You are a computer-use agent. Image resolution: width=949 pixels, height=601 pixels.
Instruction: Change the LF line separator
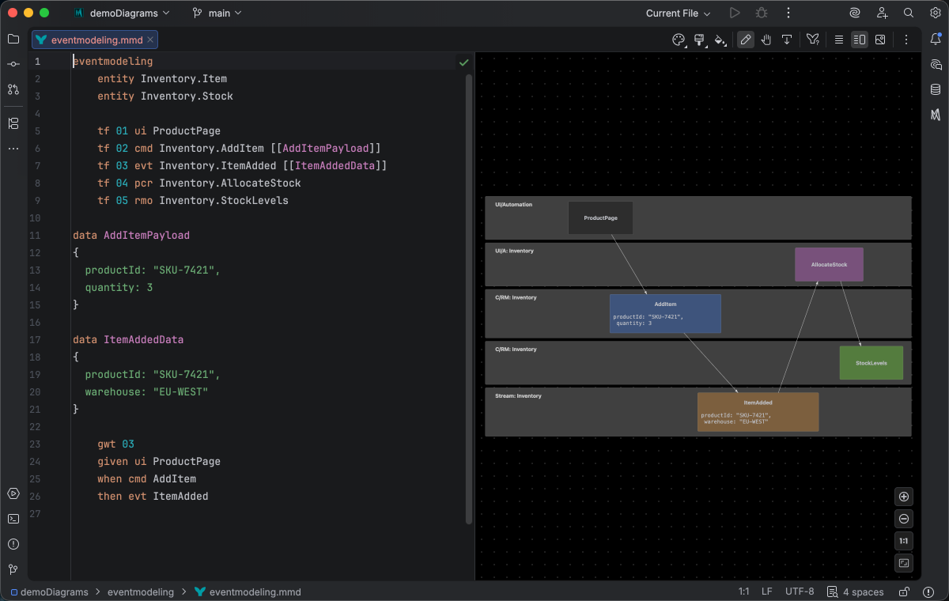pyautogui.click(x=767, y=592)
